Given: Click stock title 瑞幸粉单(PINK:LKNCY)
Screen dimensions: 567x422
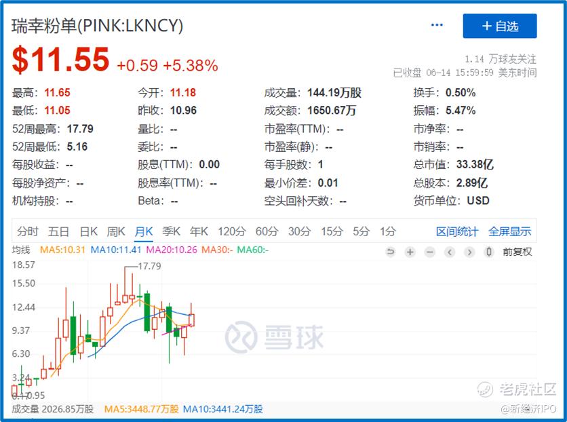Looking at the screenshot, I should tap(98, 26).
